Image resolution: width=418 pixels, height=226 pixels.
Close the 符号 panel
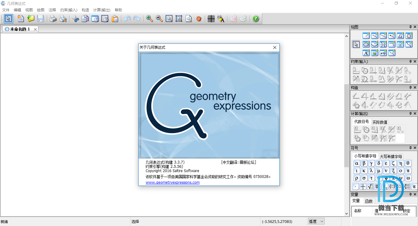tap(415, 148)
